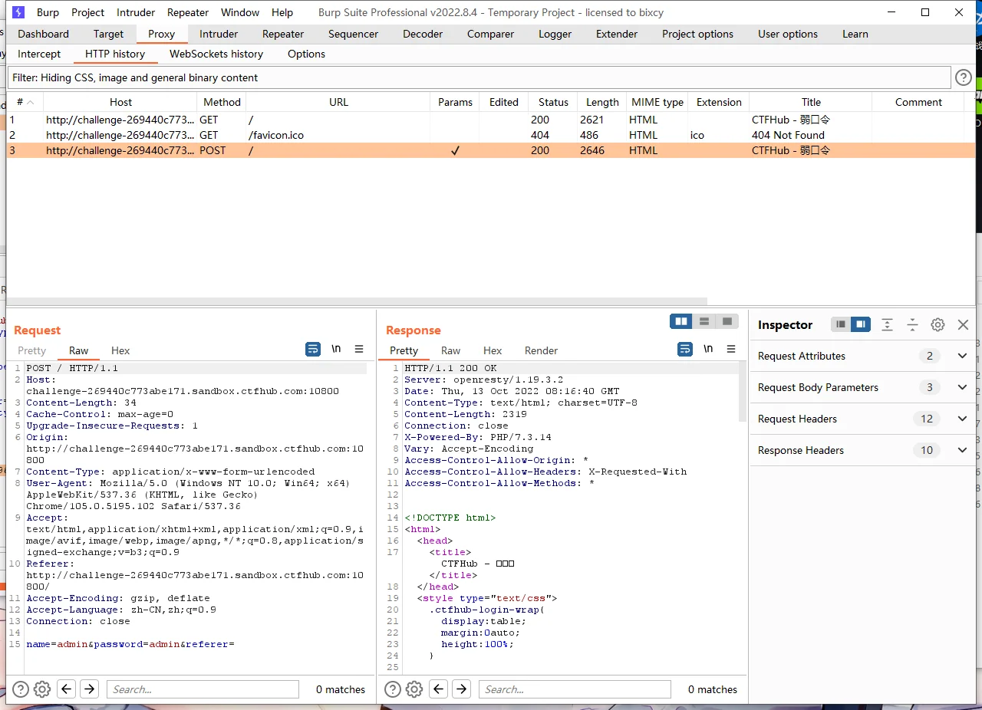982x710 pixels.
Task: Click the filter bar to edit filters
Action: [x=479, y=77]
